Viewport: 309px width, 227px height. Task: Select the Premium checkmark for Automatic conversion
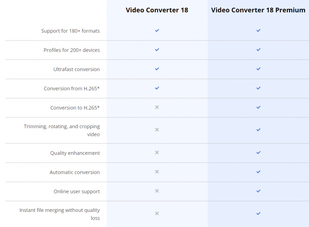tap(258, 172)
